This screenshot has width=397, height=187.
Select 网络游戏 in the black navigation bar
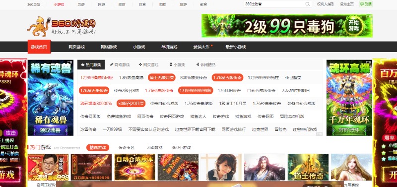109,47
